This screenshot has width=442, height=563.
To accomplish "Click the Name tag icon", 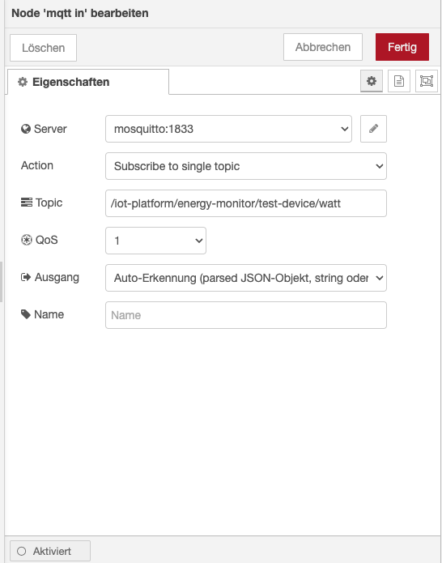I will pyautogui.click(x=26, y=314).
